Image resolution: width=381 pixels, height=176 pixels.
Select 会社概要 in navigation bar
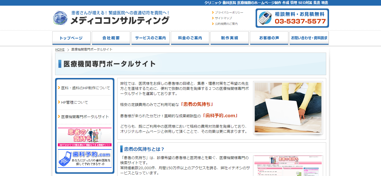[x=111, y=38]
